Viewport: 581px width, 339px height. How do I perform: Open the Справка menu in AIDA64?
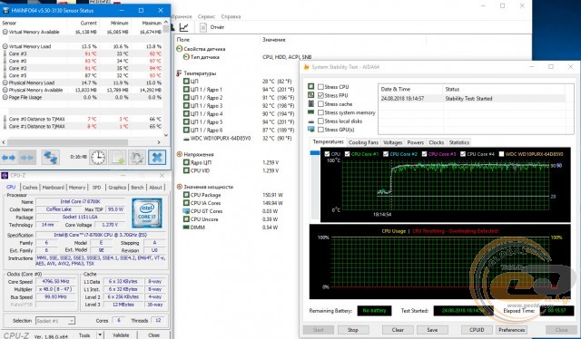tap(231, 16)
